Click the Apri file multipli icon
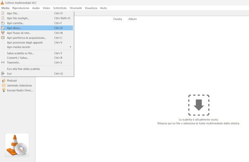Viewport: 249px width, 162px height. point(3,18)
